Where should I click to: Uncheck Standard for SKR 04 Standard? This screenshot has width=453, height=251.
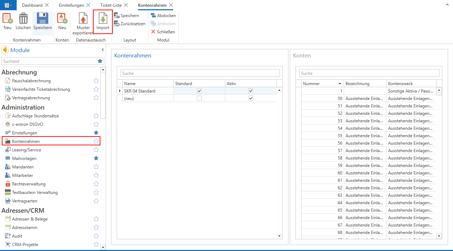[x=199, y=91]
